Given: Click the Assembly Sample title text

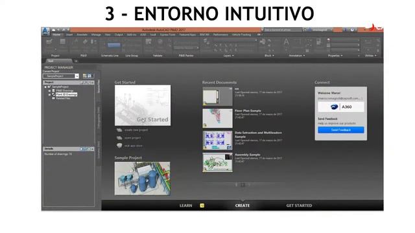Looking at the screenshot, I should 248,155.
